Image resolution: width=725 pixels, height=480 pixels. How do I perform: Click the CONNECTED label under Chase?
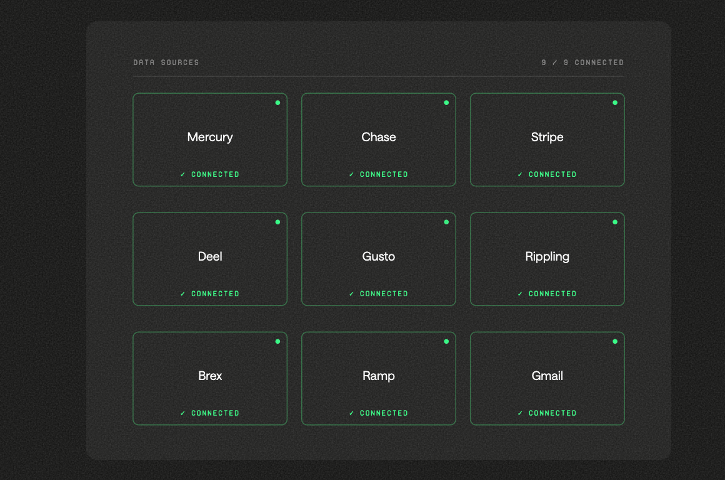coord(384,174)
